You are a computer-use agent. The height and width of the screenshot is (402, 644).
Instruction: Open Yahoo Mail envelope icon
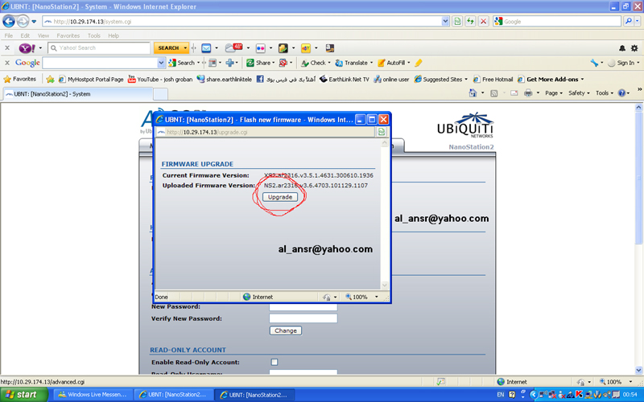(206, 48)
